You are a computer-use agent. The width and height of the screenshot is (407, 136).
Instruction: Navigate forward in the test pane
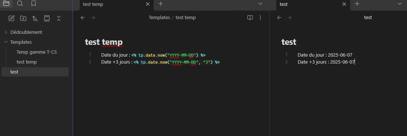(x=290, y=18)
